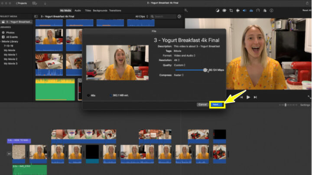Click the Tags field showing iMovie
312x175 pixels.
coord(178,51)
